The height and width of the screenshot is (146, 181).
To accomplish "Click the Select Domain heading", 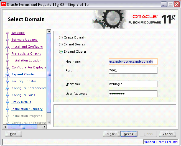I will [x=26, y=19].
